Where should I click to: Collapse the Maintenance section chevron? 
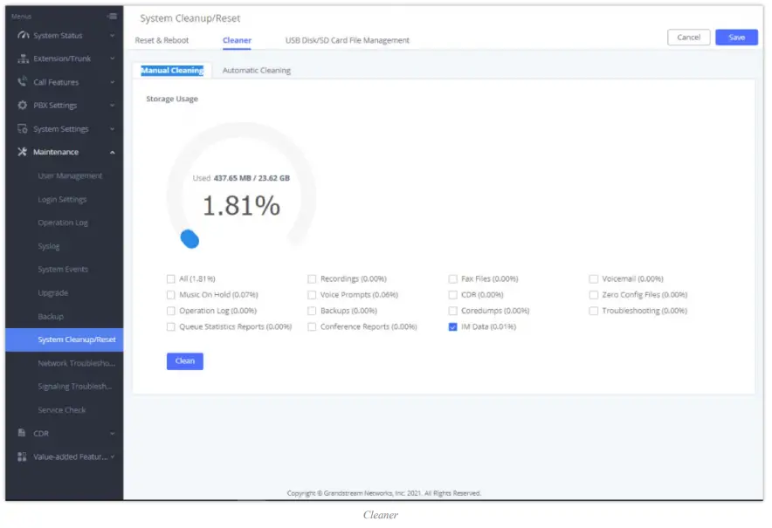[x=112, y=153]
